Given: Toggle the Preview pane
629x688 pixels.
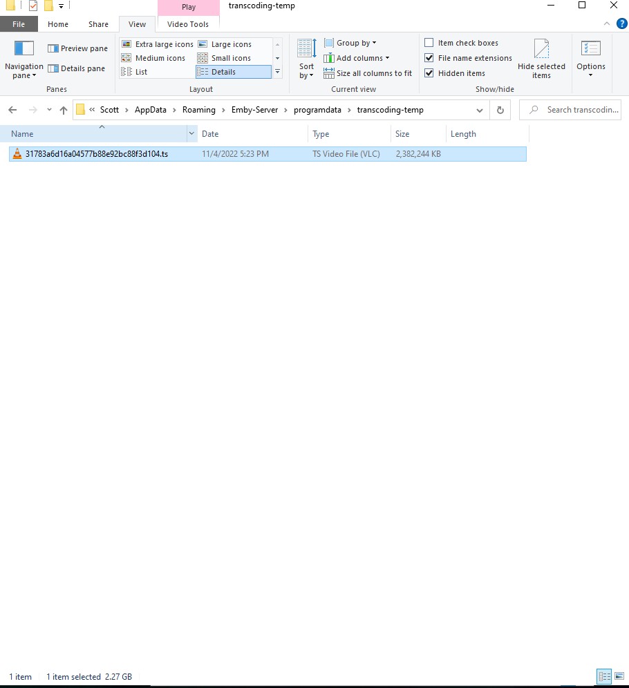Looking at the screenshot, I should pyautogui.click(x=77, y=48).
